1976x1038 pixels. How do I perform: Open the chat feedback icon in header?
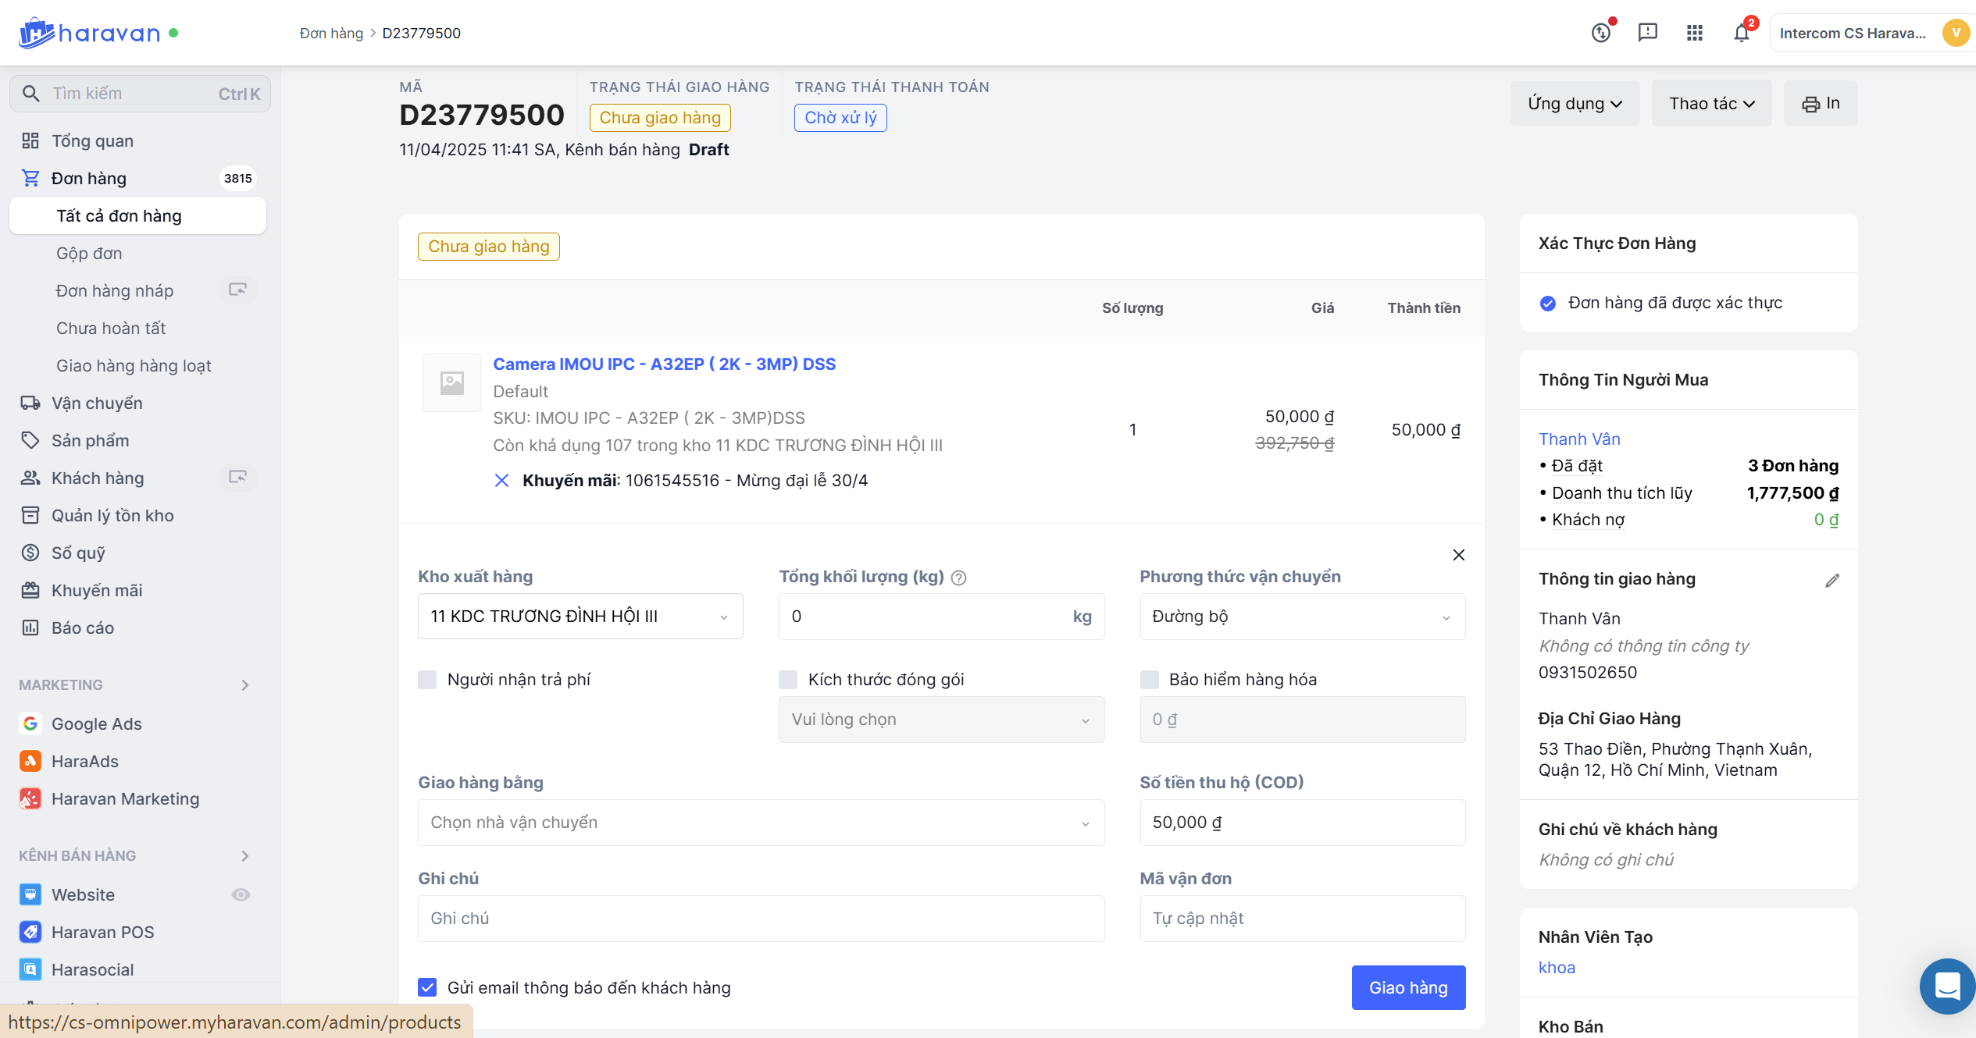click(1647, 33)
